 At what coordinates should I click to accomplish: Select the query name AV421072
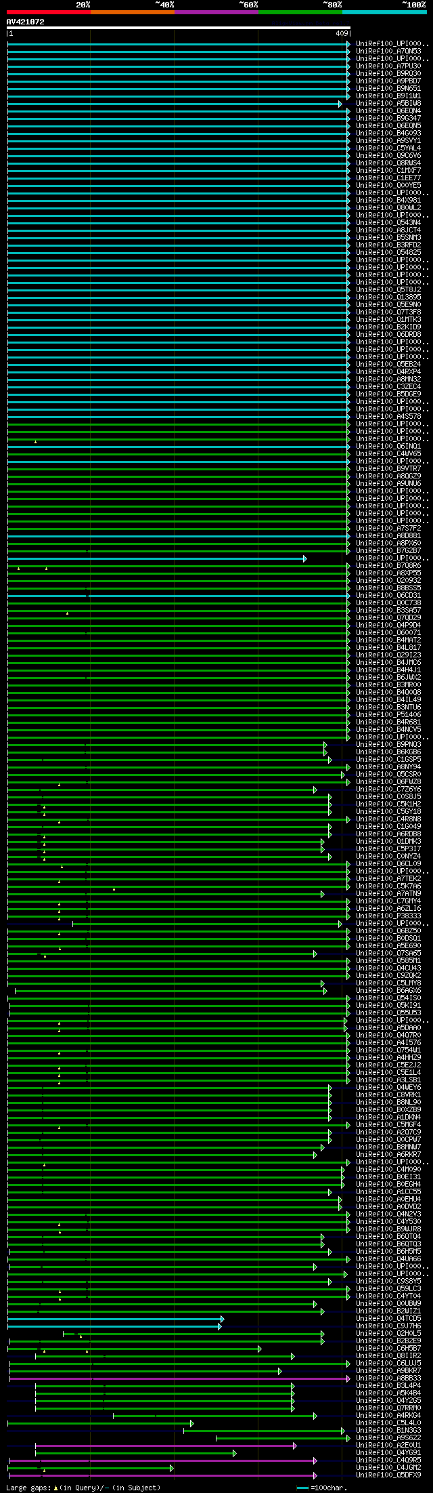click(x=26, y=22)
